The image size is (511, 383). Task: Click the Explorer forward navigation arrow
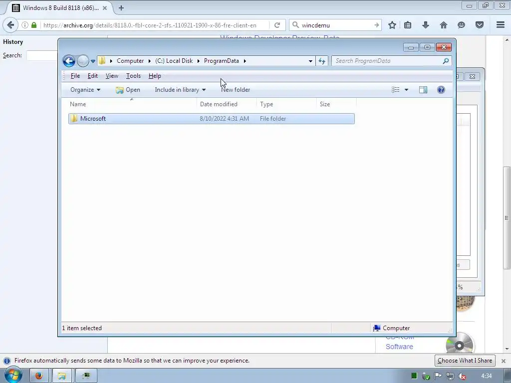coord(83,61)
